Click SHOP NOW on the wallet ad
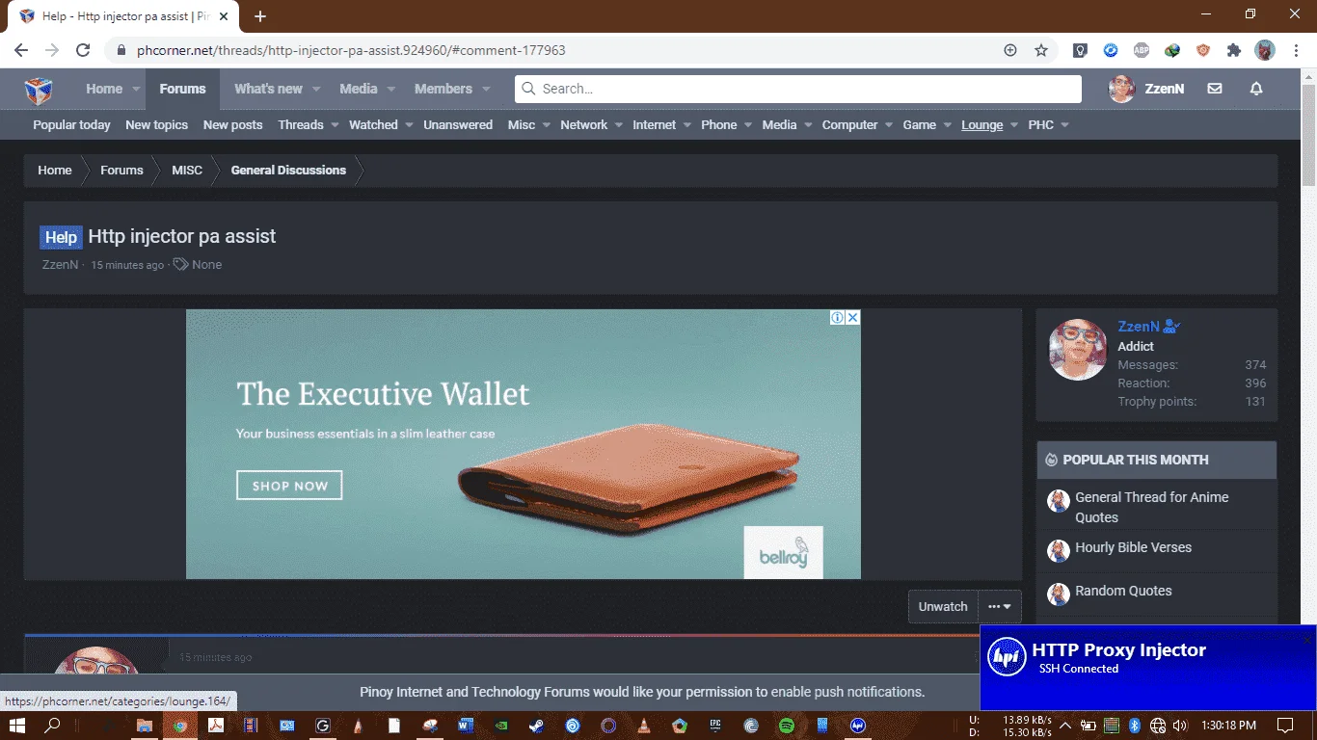 [x=289, y=486]
